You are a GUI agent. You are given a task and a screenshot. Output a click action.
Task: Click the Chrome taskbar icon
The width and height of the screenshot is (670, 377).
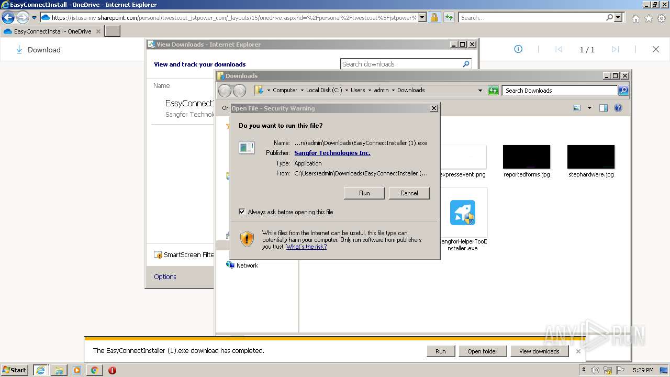point(94,370)
